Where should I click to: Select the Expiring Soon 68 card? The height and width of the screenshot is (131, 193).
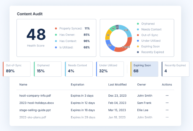[144, 69]
